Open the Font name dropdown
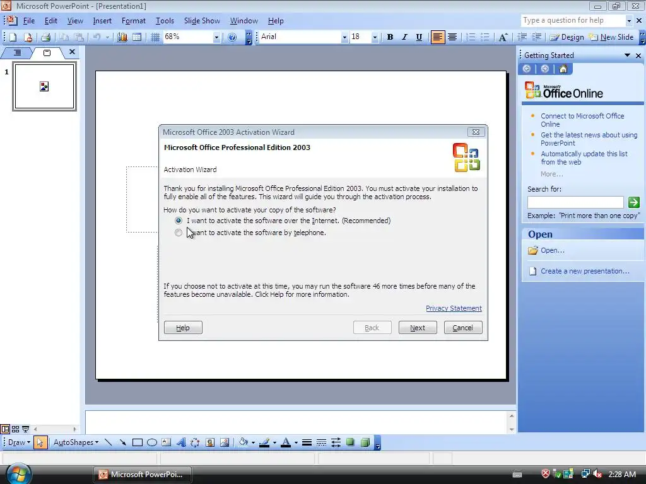Viewport: 646px width, 484px height. [344, 37]
